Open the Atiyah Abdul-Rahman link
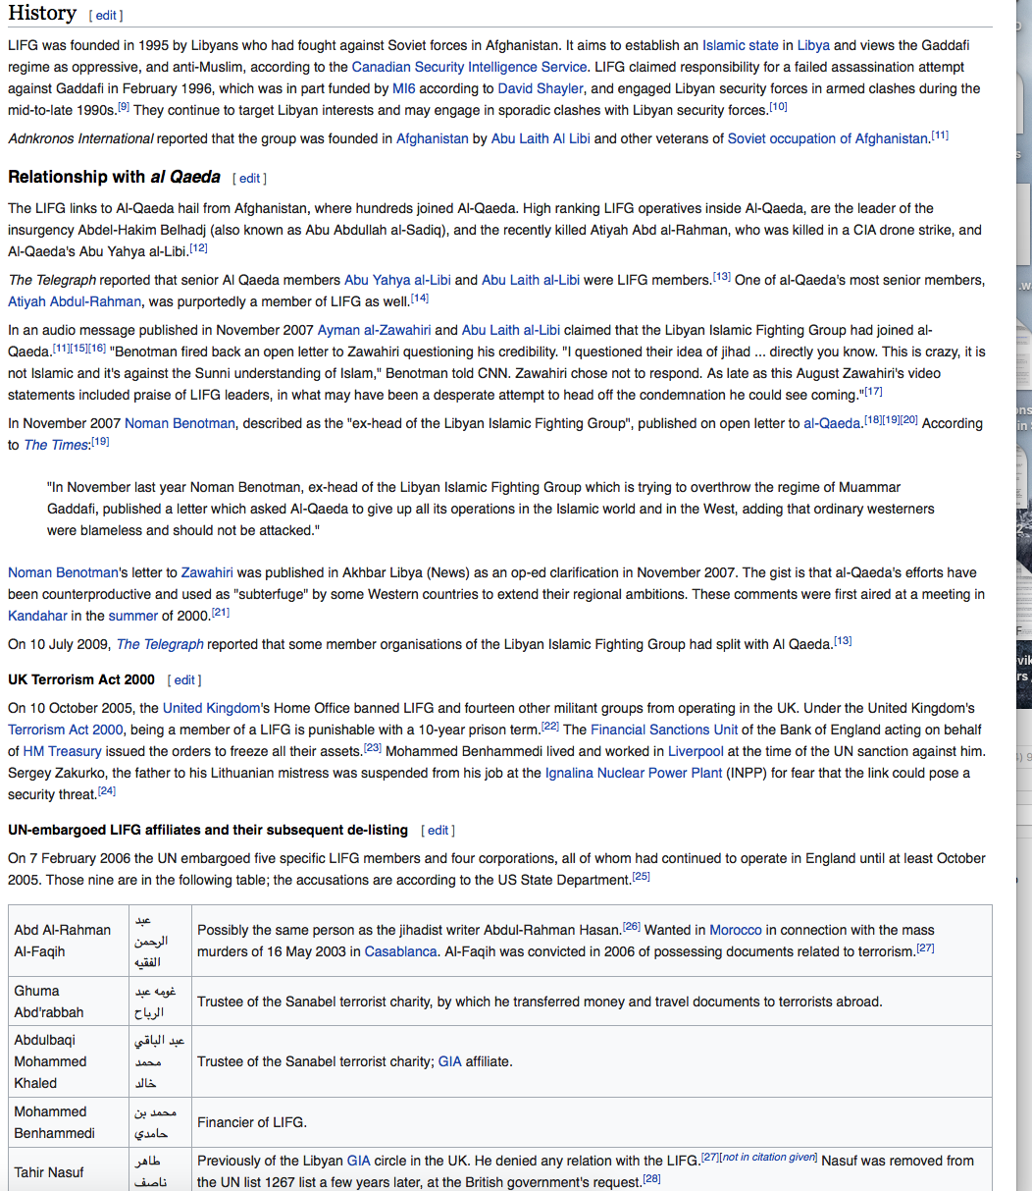The image size is (1032, 1191). (75, 301)
